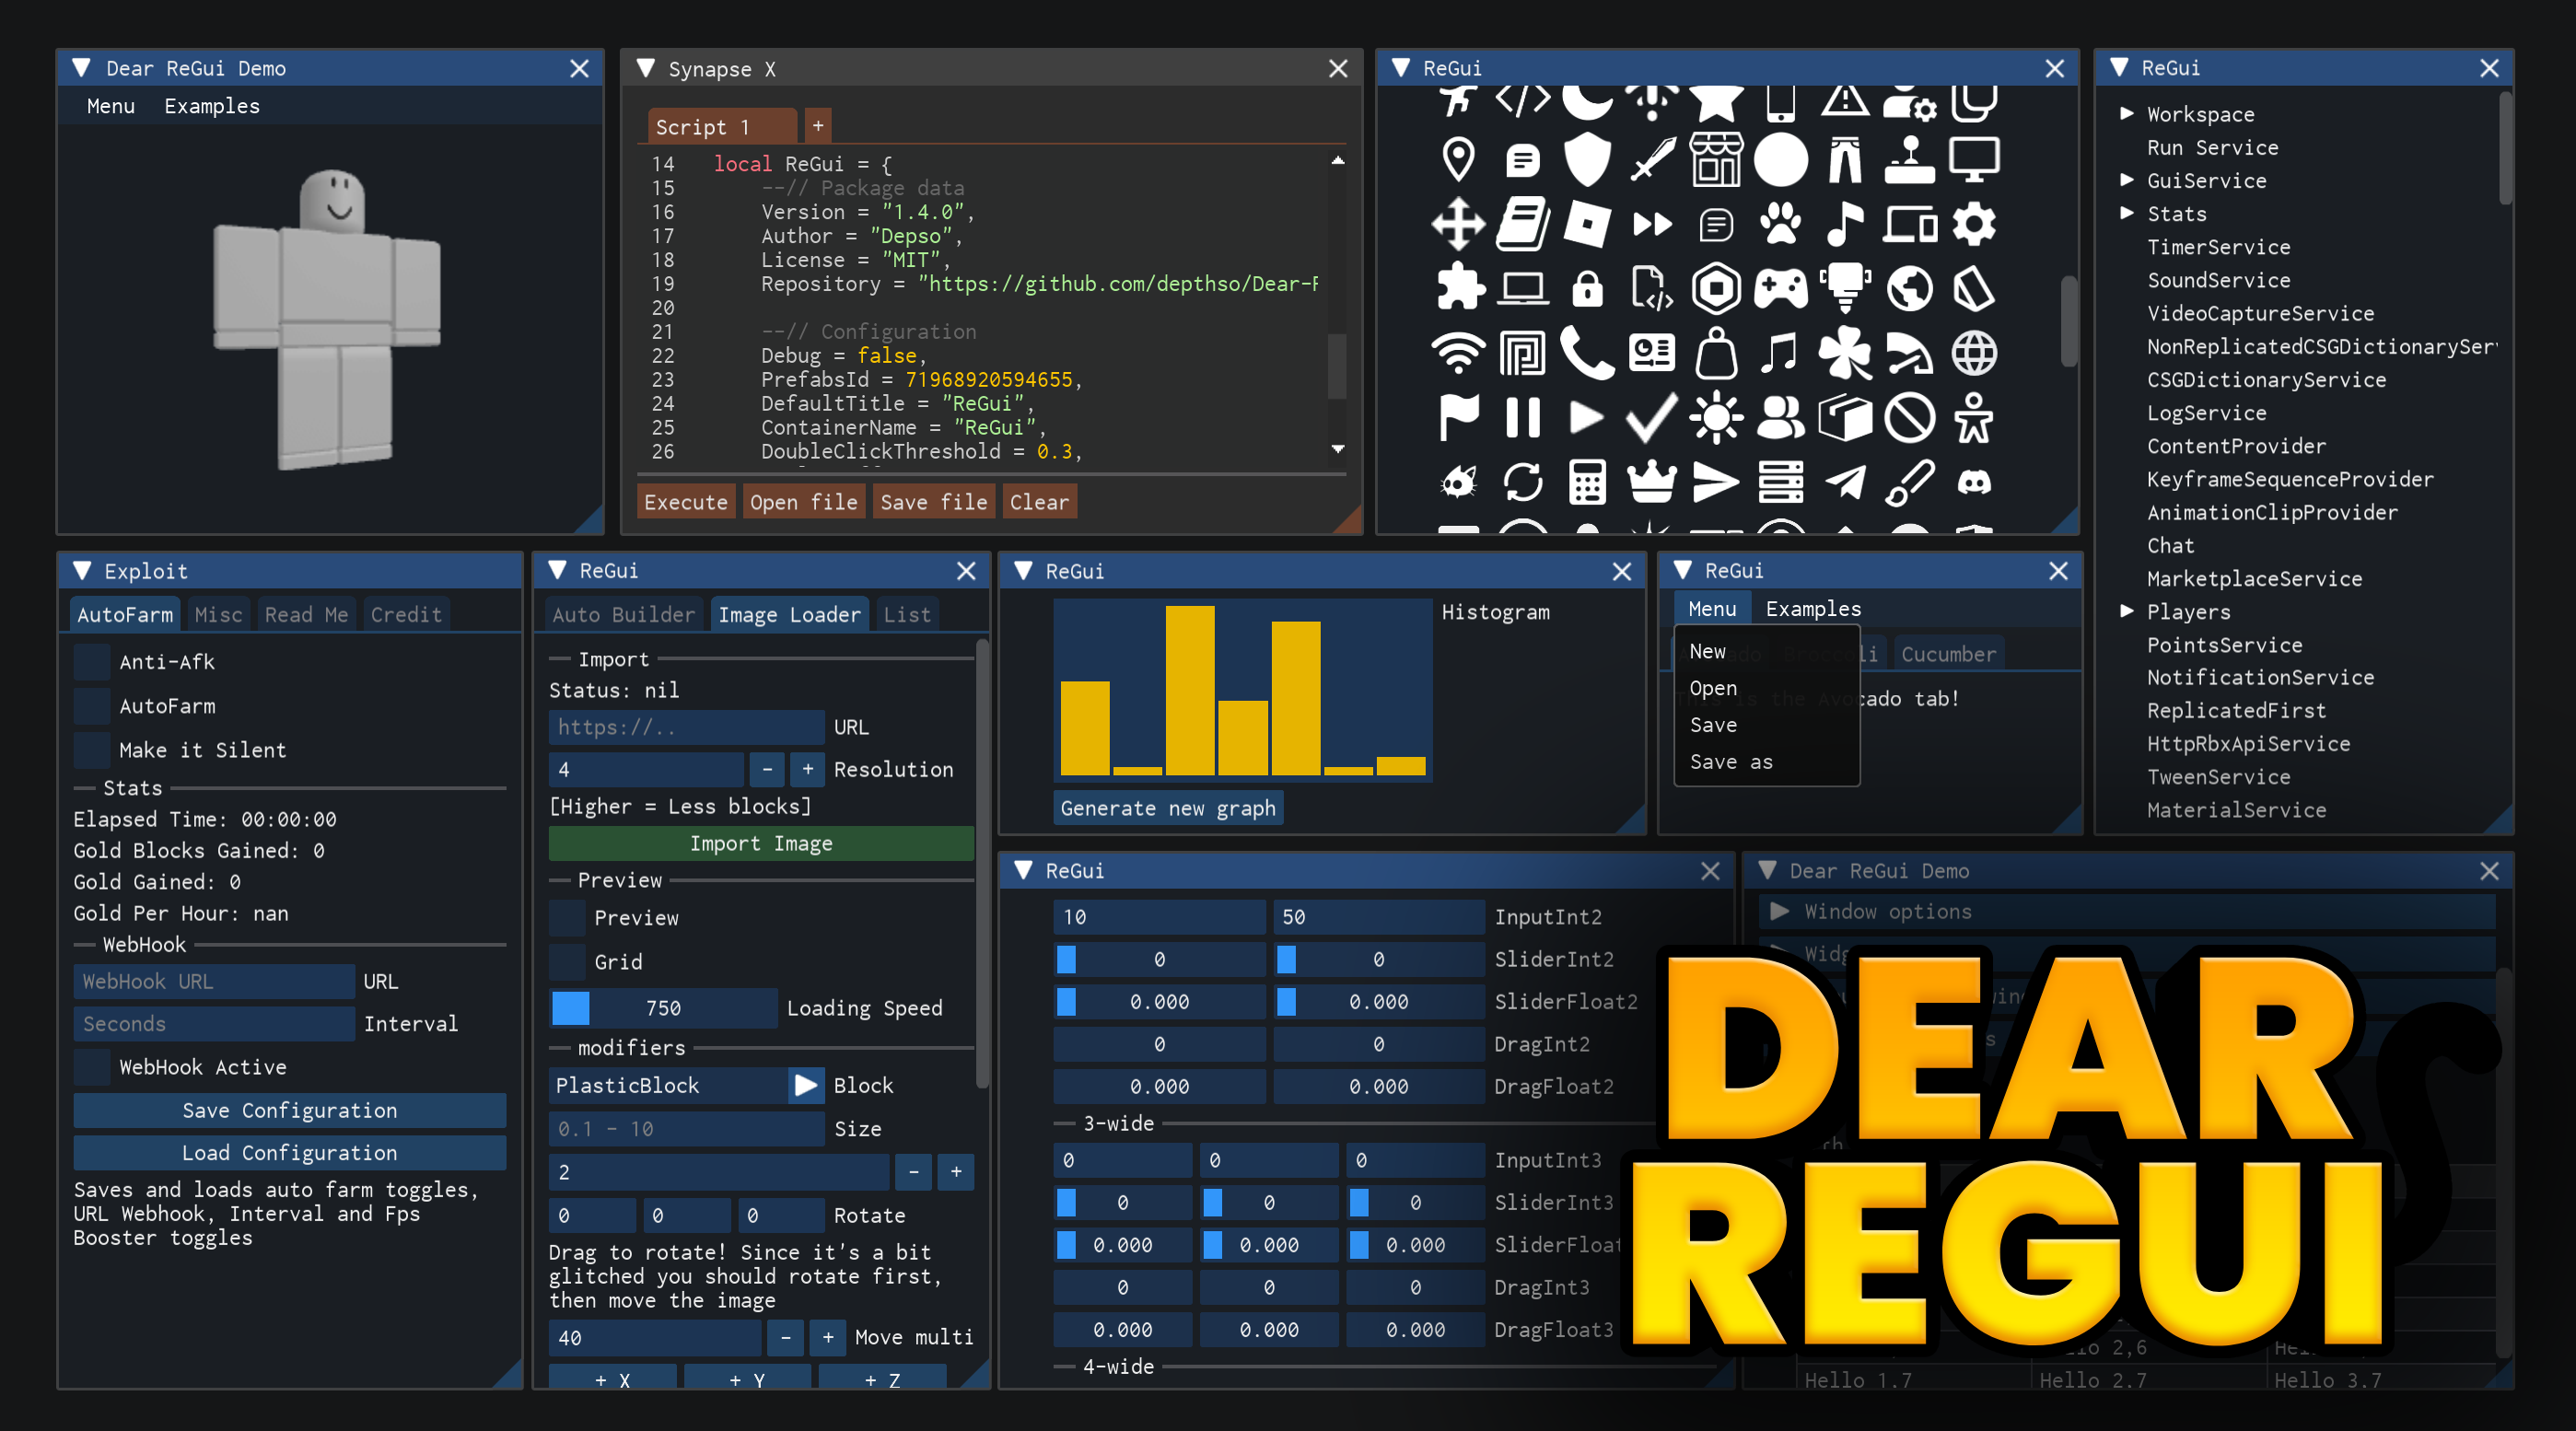Switch to the Misc tab
2576x1431 pixels.
(x=218, y=614)
